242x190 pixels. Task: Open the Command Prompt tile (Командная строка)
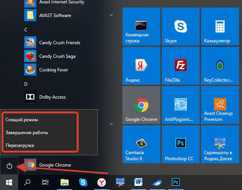pos(141,26)
